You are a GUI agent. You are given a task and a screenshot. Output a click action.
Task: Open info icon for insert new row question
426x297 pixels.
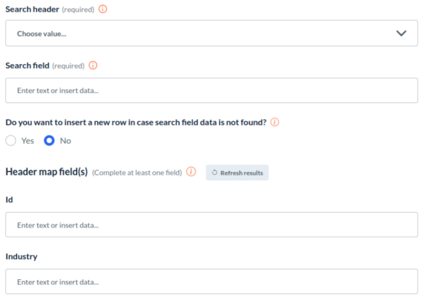point(275,122)
